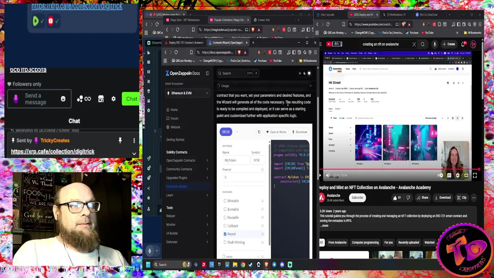Select the ERC20 contract tab in wizard

point(226,132)
